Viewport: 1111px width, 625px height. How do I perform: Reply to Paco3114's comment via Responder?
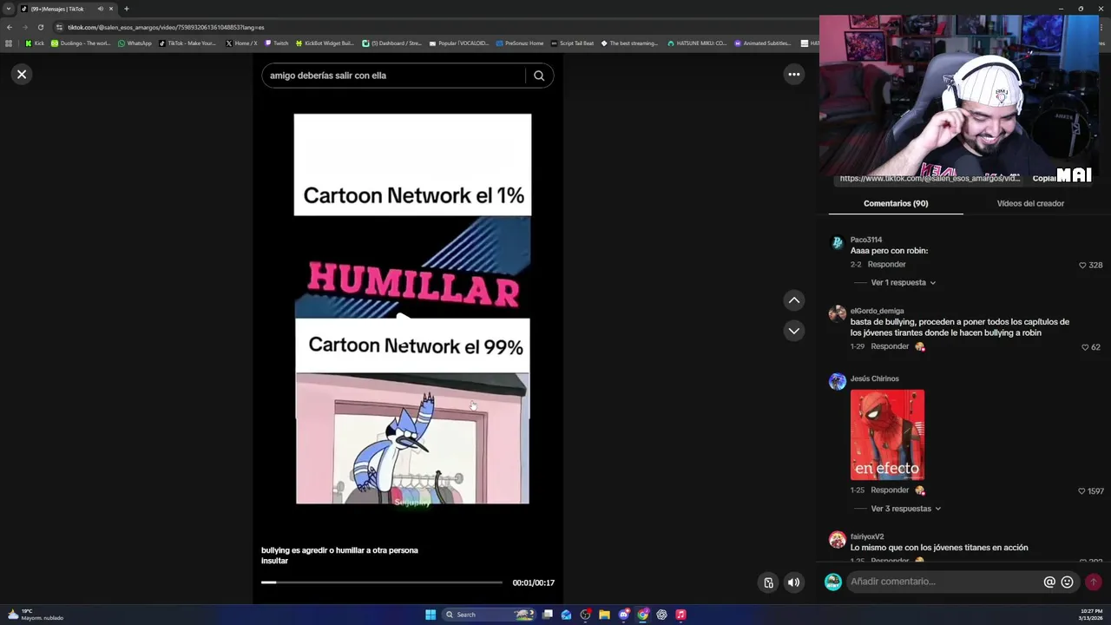click(x=886, y=264)
